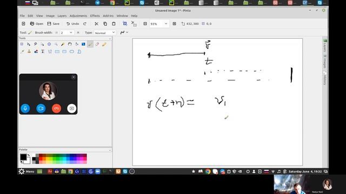Collapse the Tools panel arrow
Viewport: 346px width, 194px height.
[x=110, y=39]
